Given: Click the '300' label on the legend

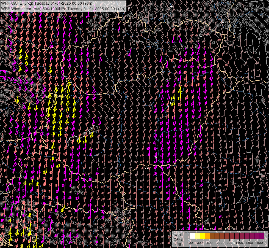Looking at the screenshot, I should (x=200, y=243).
